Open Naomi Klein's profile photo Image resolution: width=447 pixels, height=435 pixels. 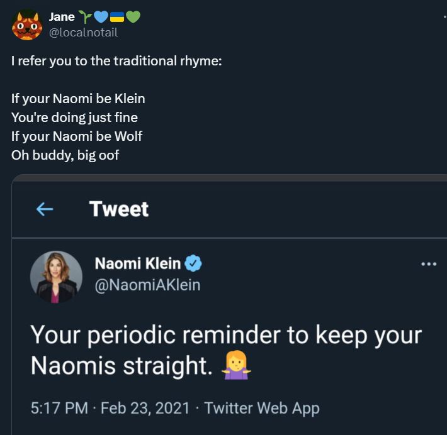[56, 277]
